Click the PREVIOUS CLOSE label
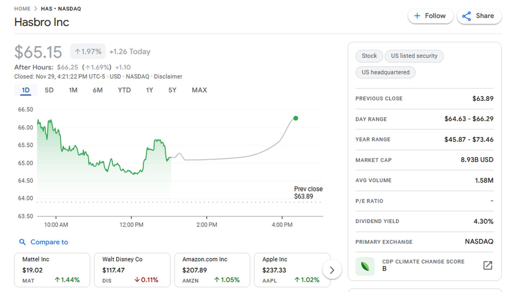Screen dimensions: 516x292 pos(379,99)
